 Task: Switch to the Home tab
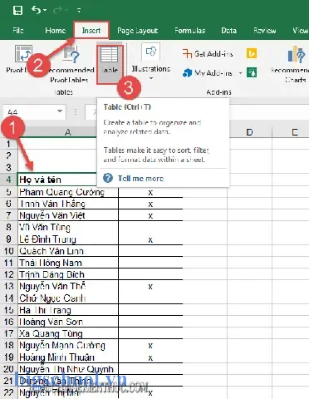56,30
